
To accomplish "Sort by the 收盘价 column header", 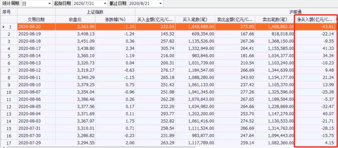I will coord(75,20).
